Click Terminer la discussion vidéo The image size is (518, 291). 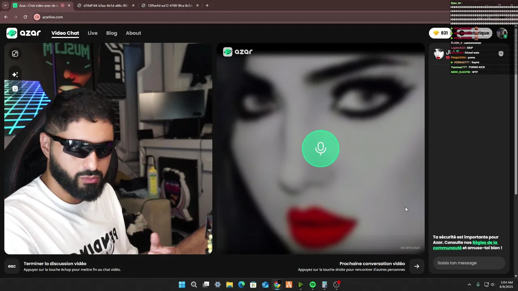tap(55, 264)
